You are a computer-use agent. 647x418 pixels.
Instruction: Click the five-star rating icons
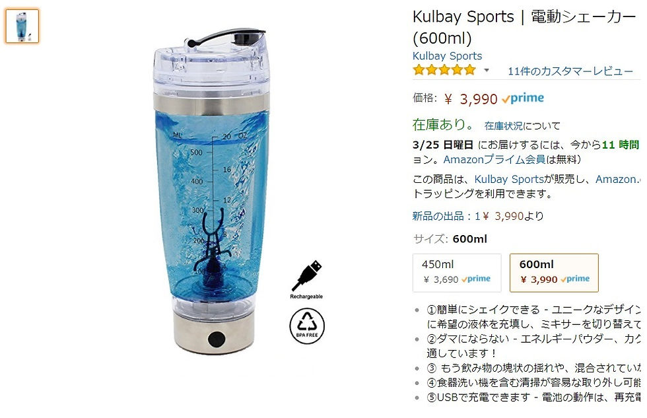point(444,70)
